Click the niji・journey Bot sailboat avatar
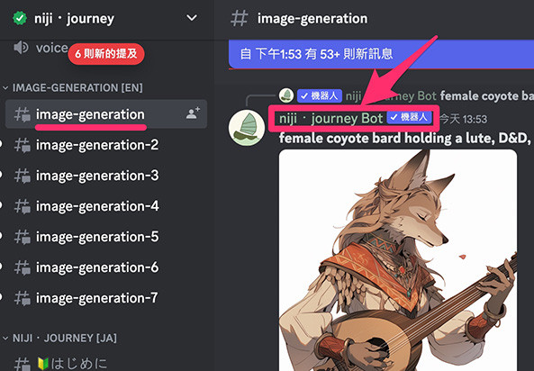Viewport: 534px width, 371px height. [x=247, y=128]
